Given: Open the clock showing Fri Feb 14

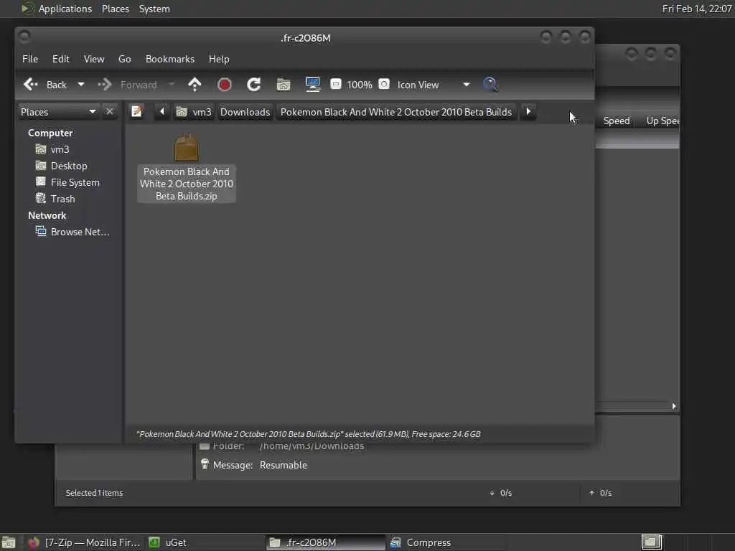Looking at the screenshot, I should (x=697, y=9).
